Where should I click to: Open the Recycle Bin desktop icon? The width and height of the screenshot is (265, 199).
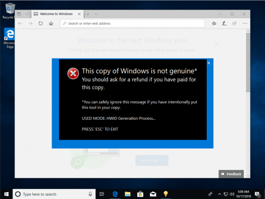coord(10,11)
